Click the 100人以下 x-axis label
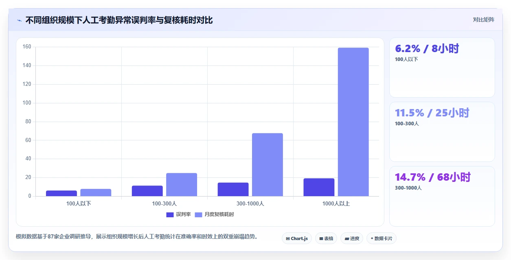Screen dimensions: 511x260 (x=79, y=203)
